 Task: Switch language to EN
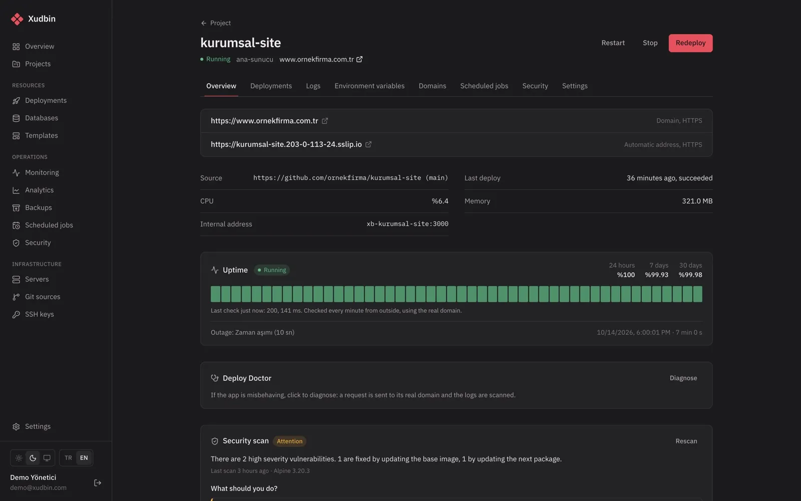[84, 458]
